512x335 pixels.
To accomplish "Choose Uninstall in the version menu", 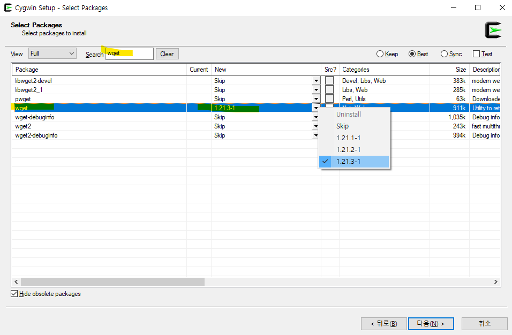I will (354, 114).
